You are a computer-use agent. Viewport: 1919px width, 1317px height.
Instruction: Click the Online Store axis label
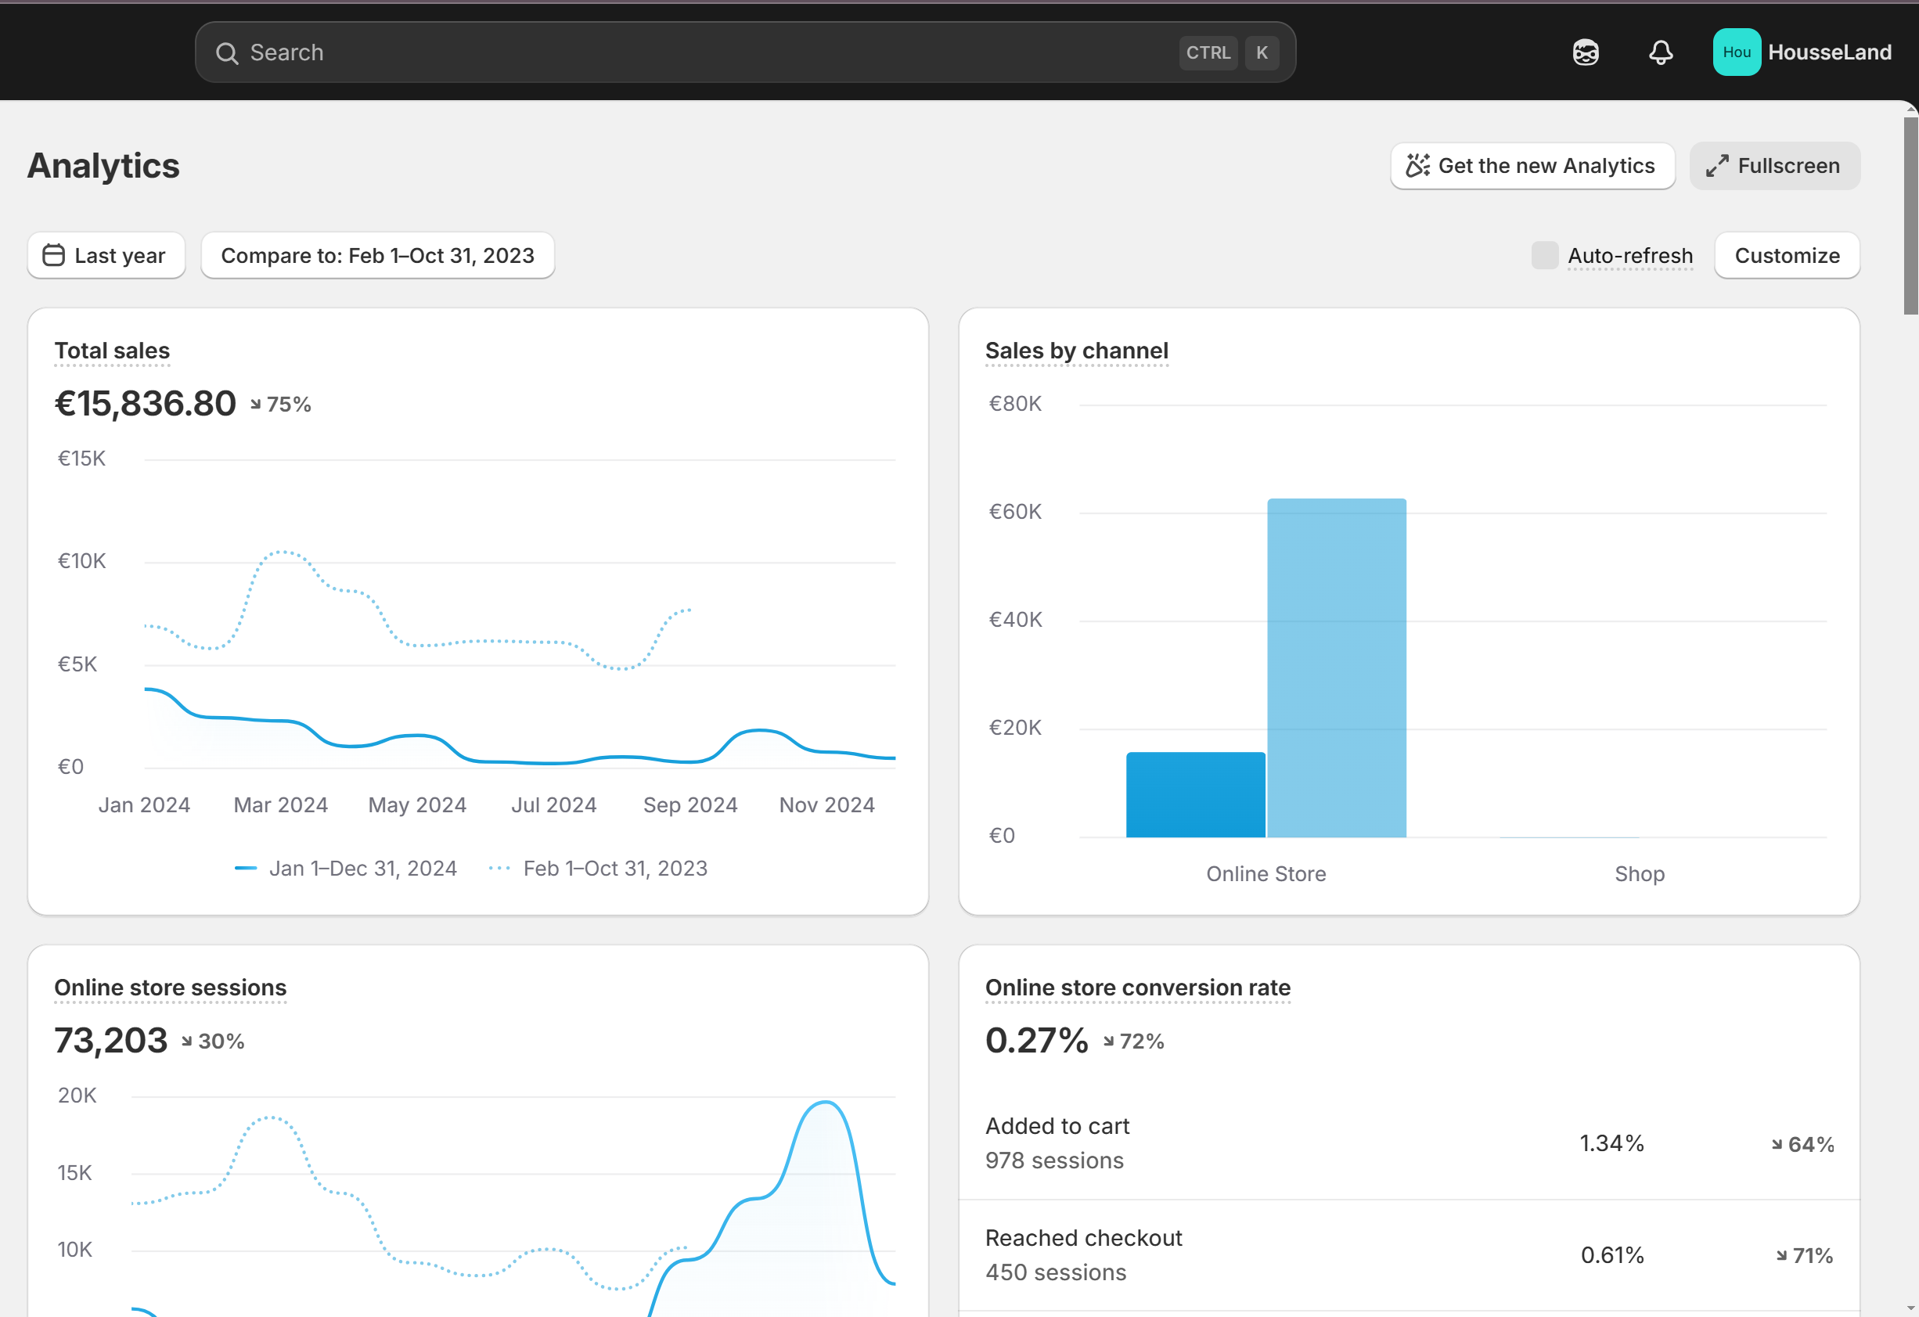coord(1266,874)
